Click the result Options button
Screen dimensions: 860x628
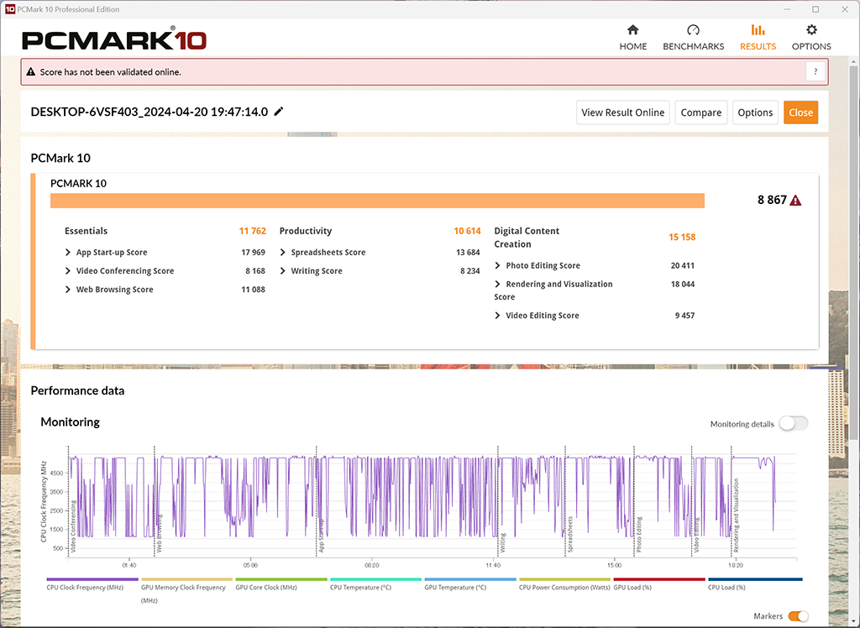click(755, 113)
